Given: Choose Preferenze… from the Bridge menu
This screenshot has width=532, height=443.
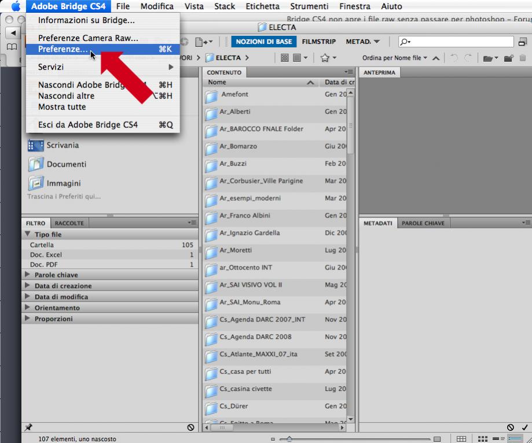Looking at the screenshot, I should point(103,49).
